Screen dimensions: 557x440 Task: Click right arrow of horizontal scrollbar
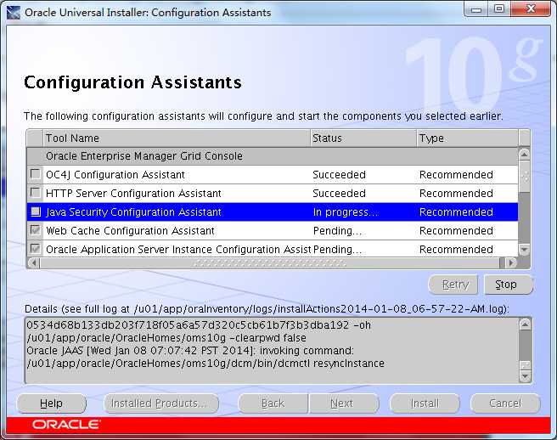pyautogui.click(x=511, y=262)
